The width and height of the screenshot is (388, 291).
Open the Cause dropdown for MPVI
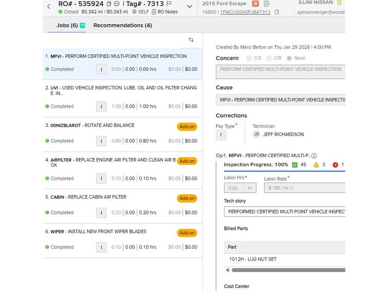(280, 100)
